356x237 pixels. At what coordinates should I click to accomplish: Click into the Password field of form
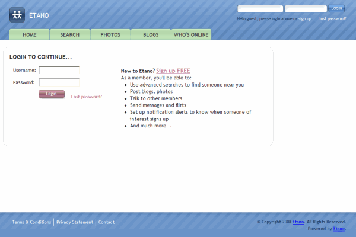[59, 82]
